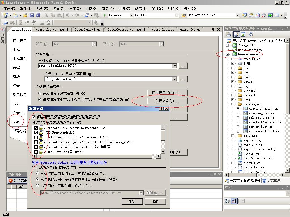Open the Object Browser toolbar icon
290x217 pixels.
click(257, 15)
